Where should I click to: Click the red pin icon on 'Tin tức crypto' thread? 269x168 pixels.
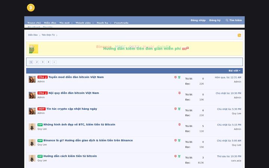pos(175,109)
